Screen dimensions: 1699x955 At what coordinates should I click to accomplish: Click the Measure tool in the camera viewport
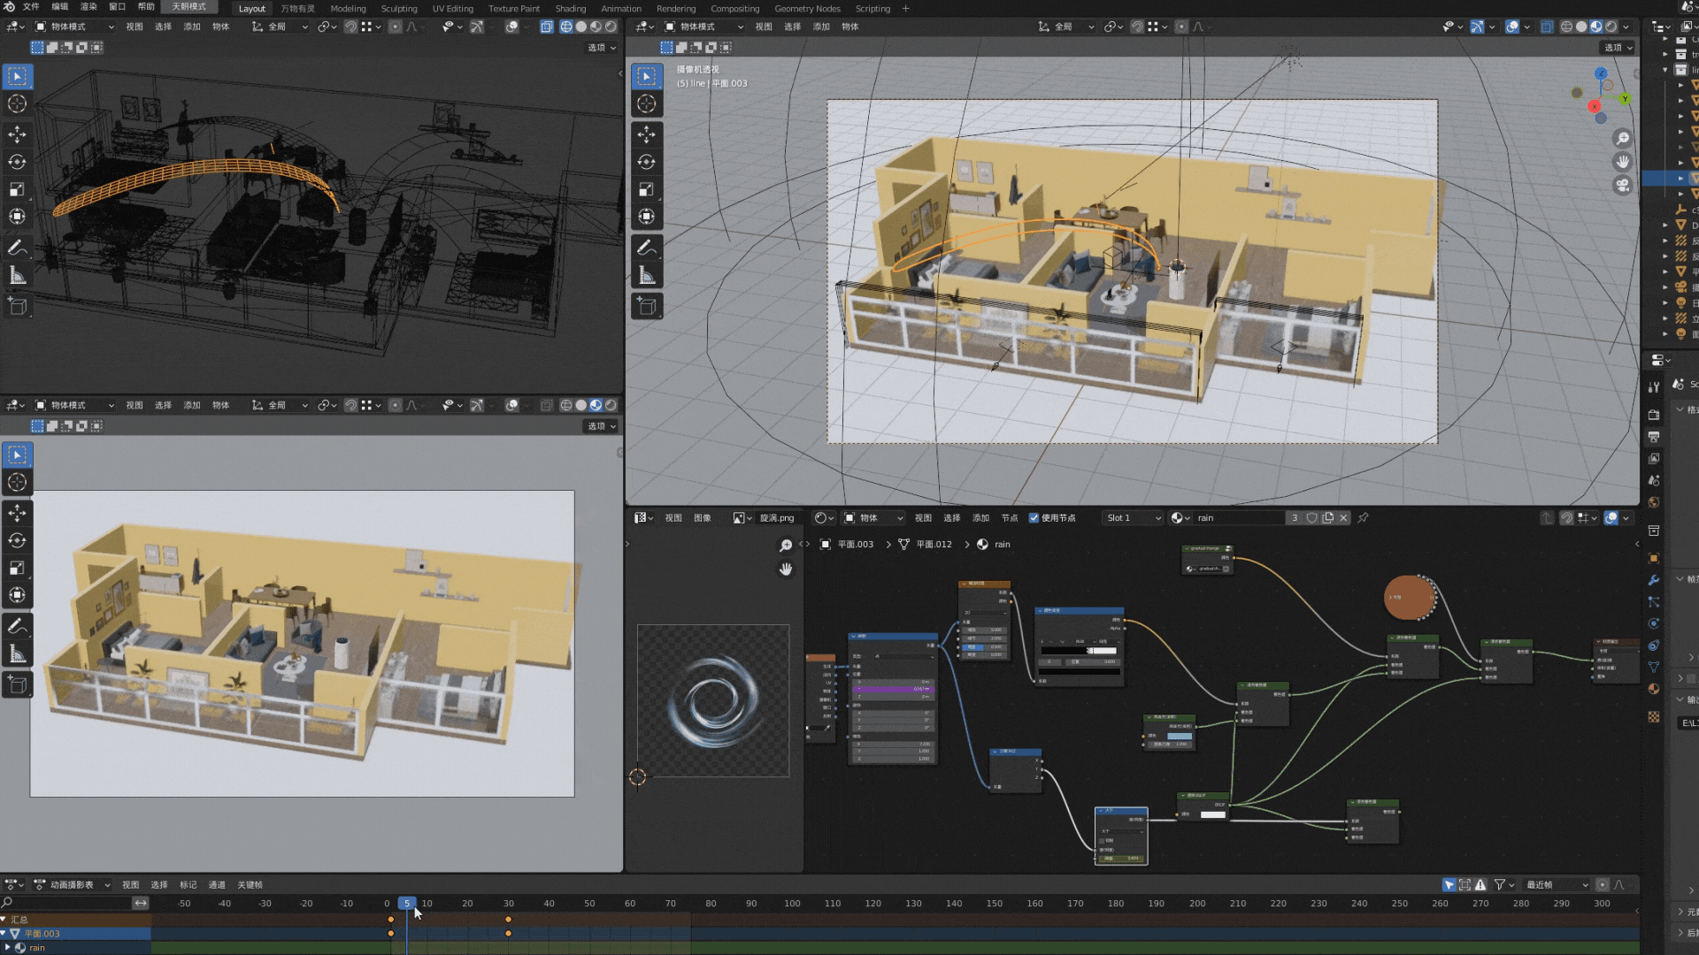[x=646, y=276]
